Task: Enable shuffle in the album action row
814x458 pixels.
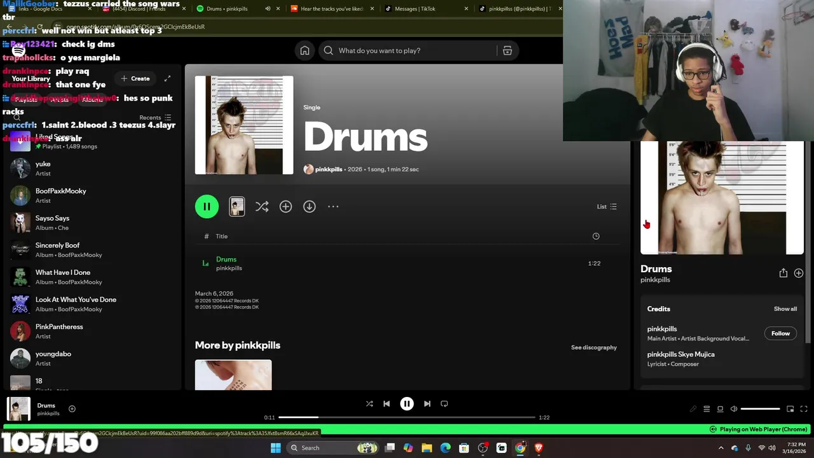Action: coord(262,207)
